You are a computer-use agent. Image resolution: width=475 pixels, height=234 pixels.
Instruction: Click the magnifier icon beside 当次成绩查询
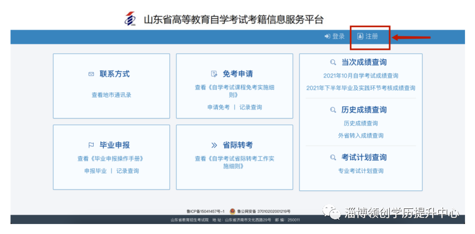tap(333, 62)
